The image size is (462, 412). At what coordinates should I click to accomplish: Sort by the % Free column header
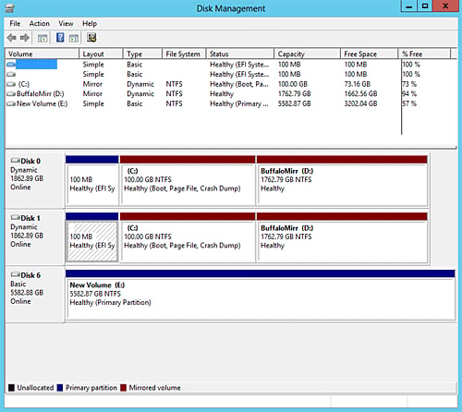[424, 54]
